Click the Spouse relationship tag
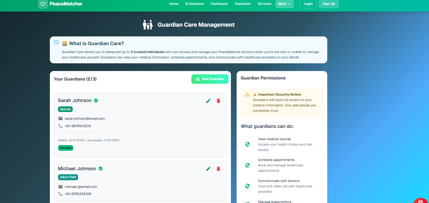 pyautogui.click(x=65, y=109)
